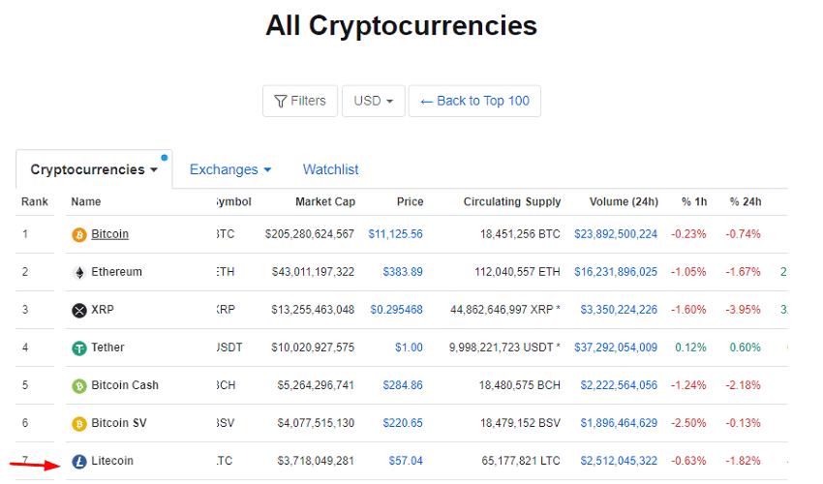Sort by % 24h column header
The image size is (823, 484).
pos(746,201)
